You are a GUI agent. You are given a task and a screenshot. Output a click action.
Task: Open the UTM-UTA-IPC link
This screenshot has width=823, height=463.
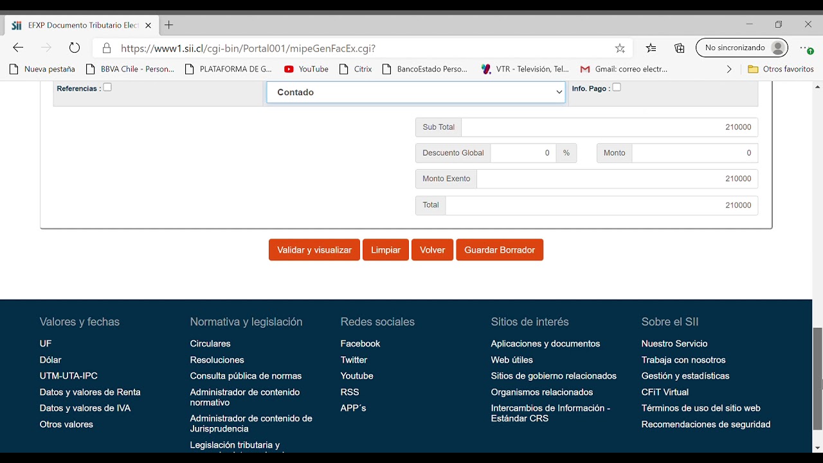[69, 376]
